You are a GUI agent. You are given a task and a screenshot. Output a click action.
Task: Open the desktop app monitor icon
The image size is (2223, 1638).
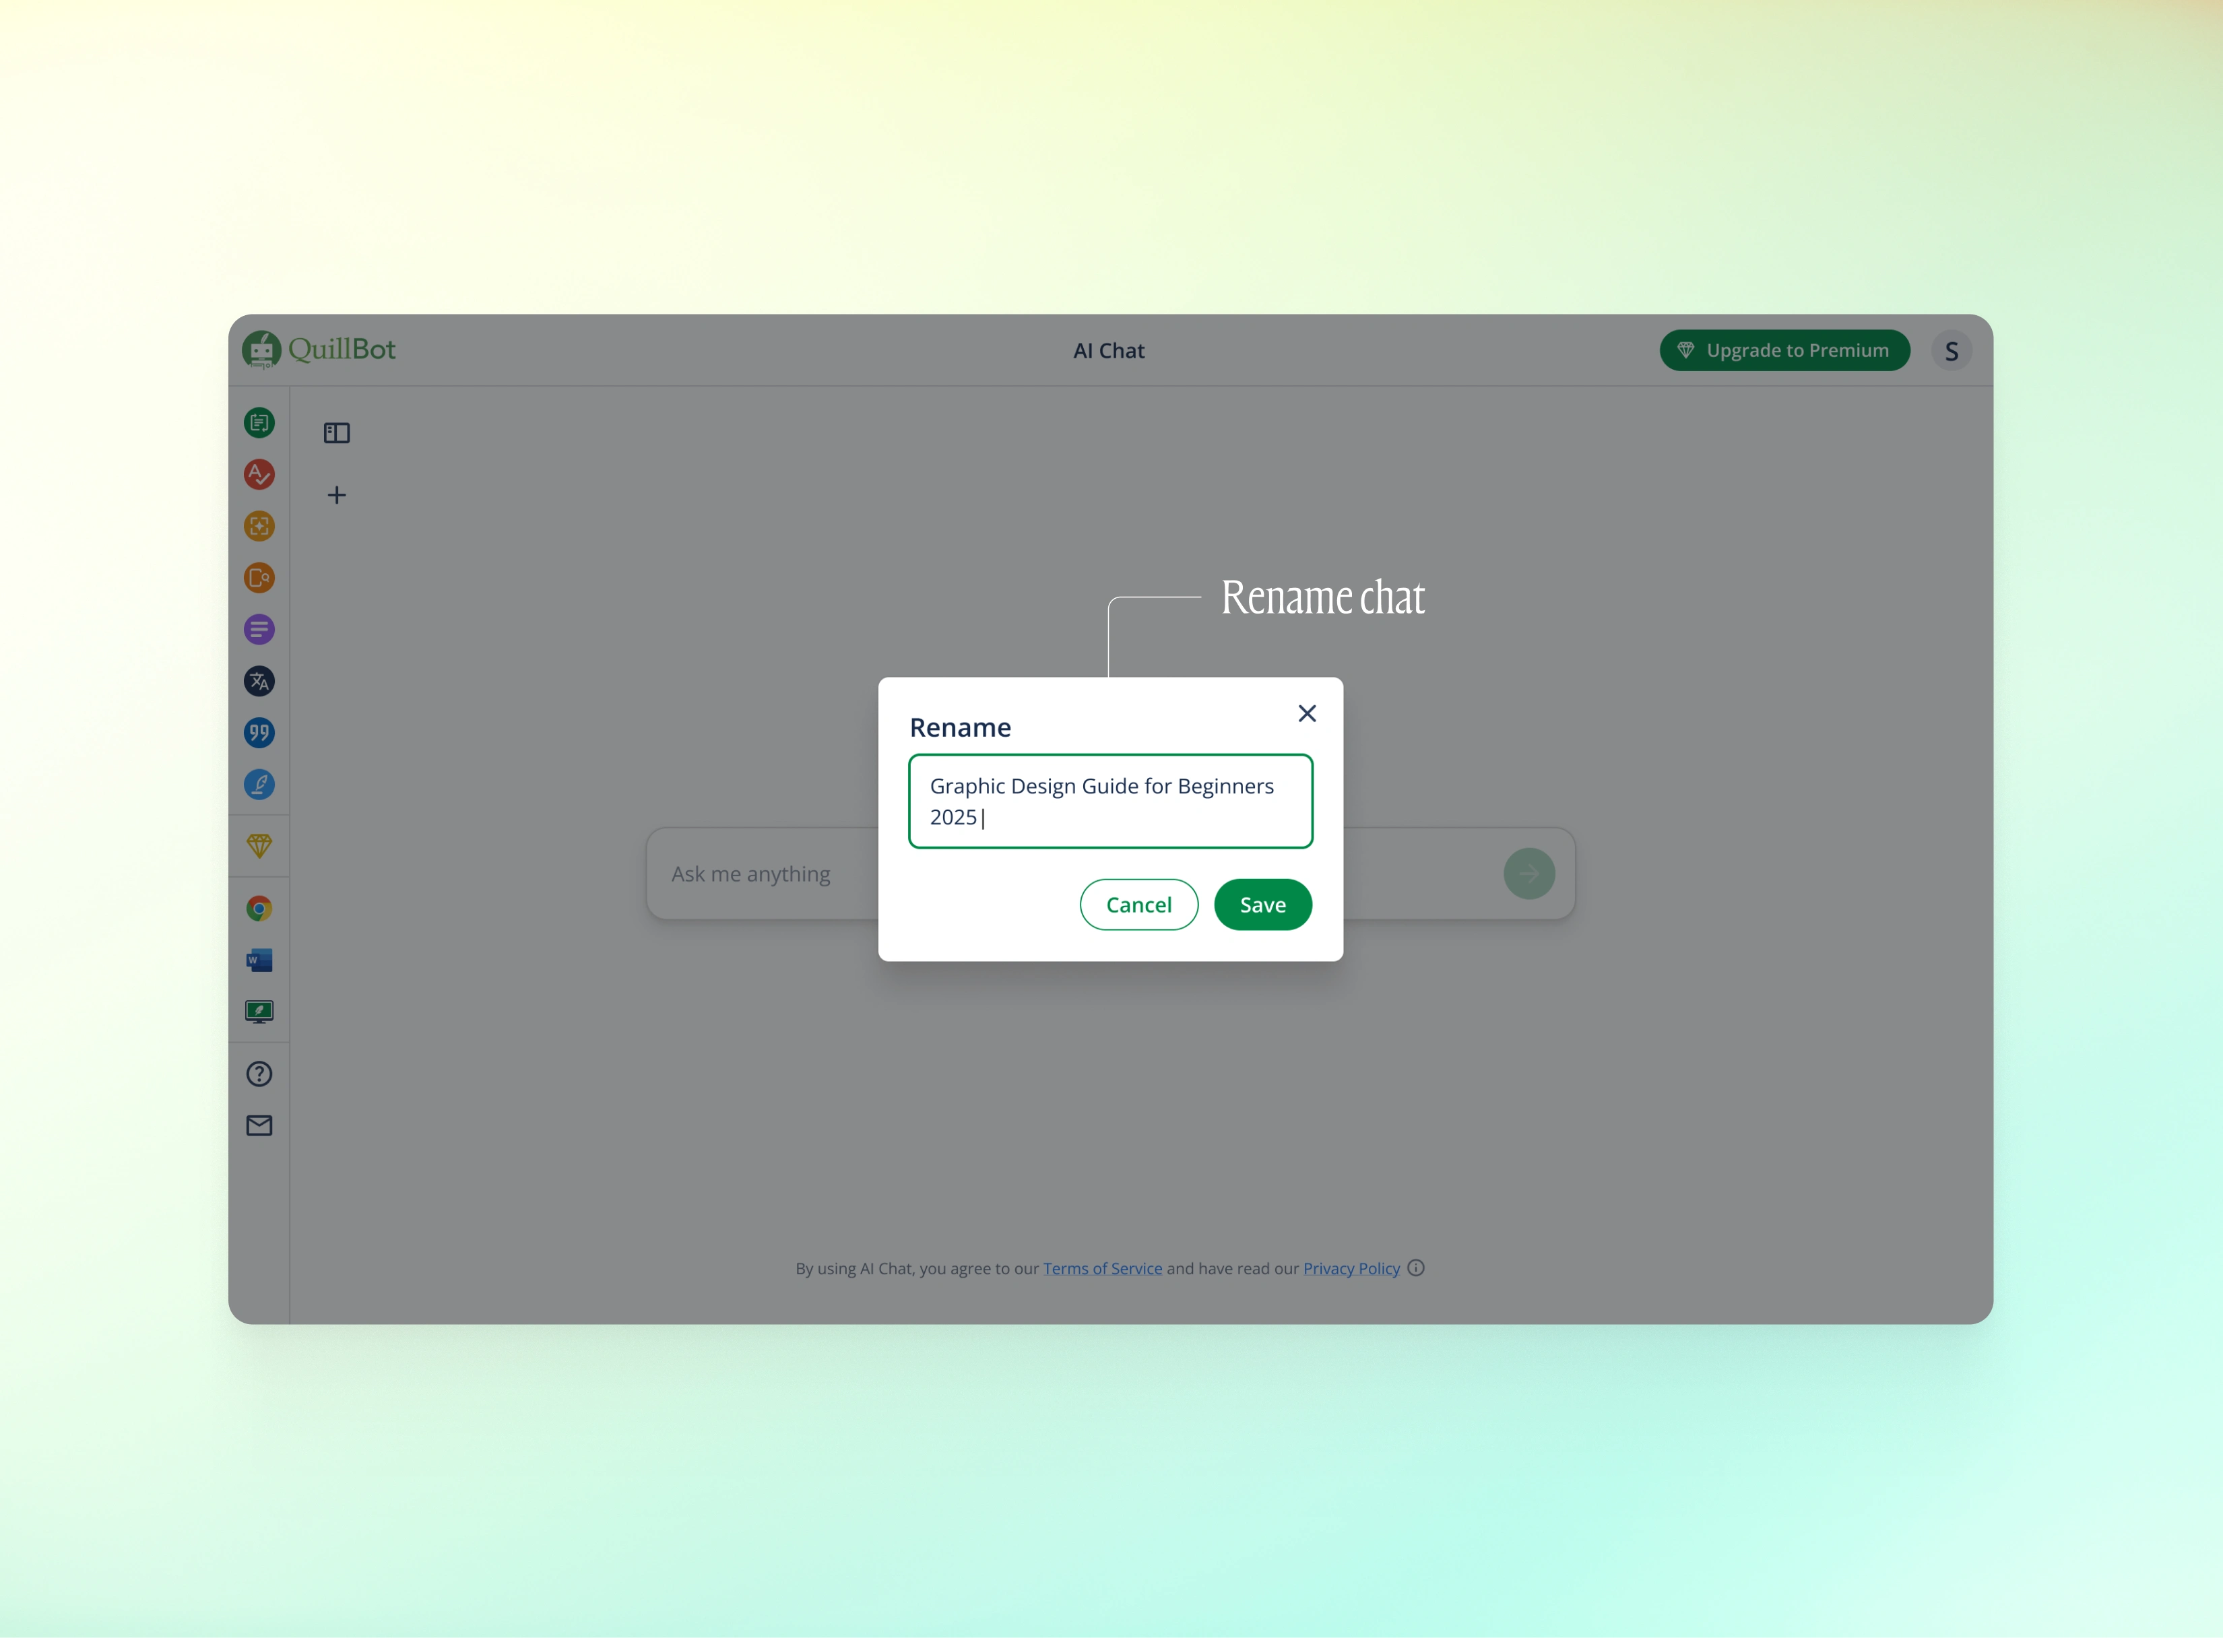pyautogui.click(x=259, y=1012)
